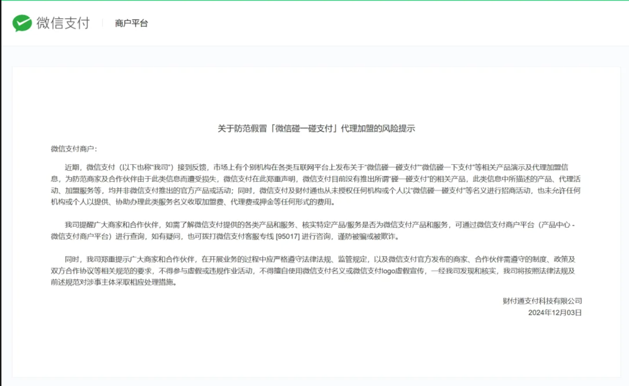
Task: Open the 商户平台 header link
Action: (x=131, y=23)
